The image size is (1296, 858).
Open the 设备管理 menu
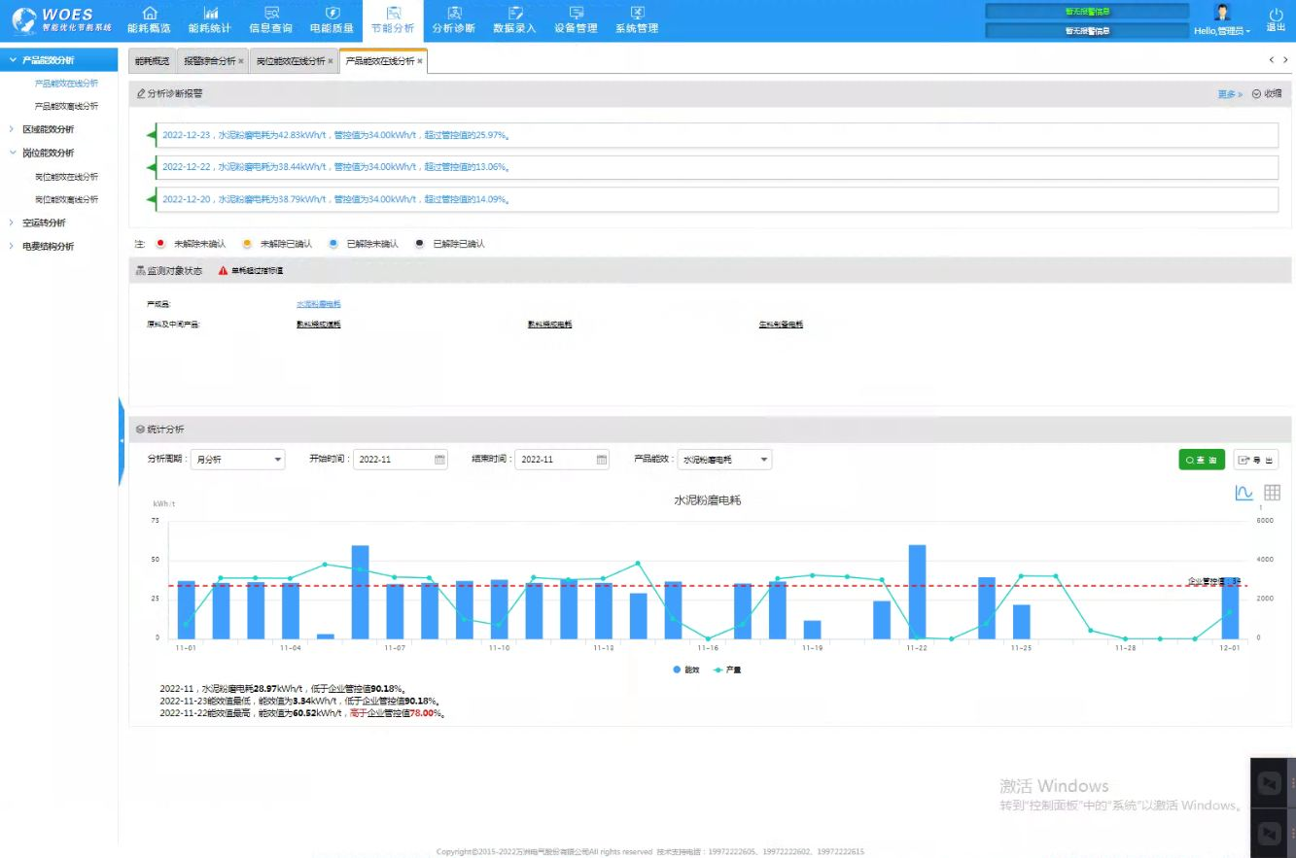click(x=576, y=20)
